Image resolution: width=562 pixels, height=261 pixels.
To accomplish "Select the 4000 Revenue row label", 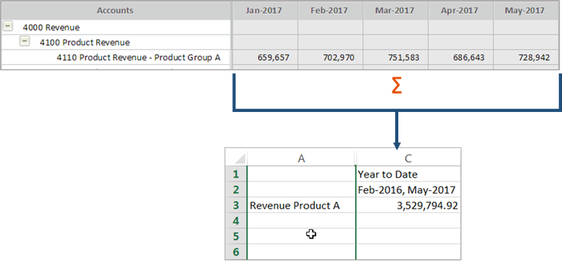I will (x=51, y=27).
